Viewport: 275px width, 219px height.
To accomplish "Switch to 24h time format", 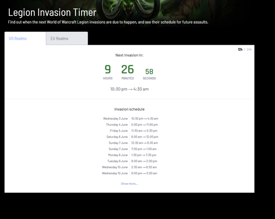I will (x=249, y=50).
